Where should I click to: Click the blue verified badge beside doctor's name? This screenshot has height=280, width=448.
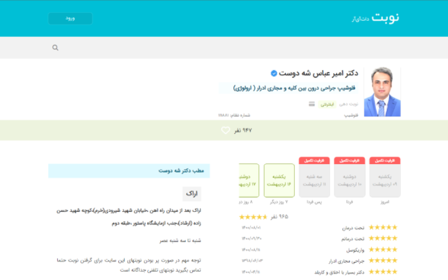(274, 73)
